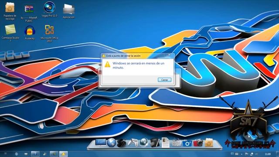Open Microsoft Office 2010 desktop icon
Image resolution: width=279 pixels, height=157 pixels.
[49, 34]
